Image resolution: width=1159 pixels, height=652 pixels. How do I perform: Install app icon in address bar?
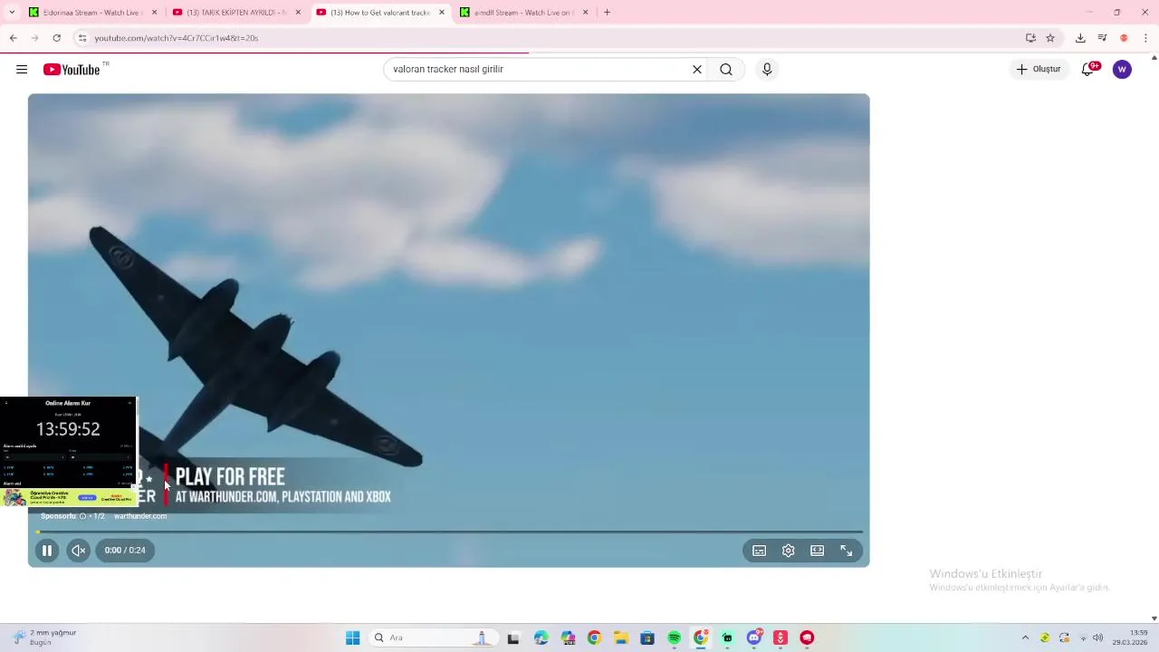click(1030, 38)
